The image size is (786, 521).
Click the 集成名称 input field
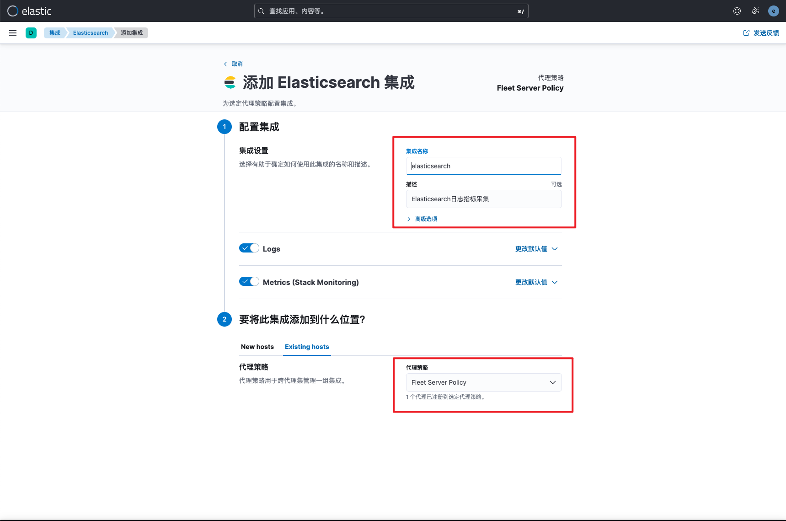[484, 166]
